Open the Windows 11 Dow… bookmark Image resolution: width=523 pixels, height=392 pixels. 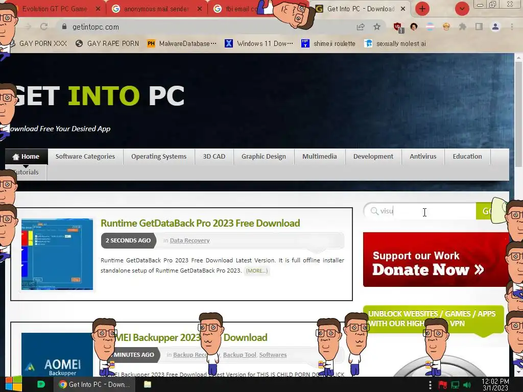259,43
